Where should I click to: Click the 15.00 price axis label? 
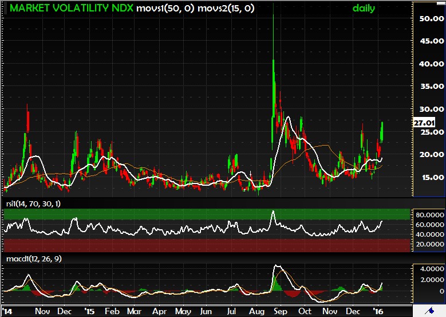(429, 177)
